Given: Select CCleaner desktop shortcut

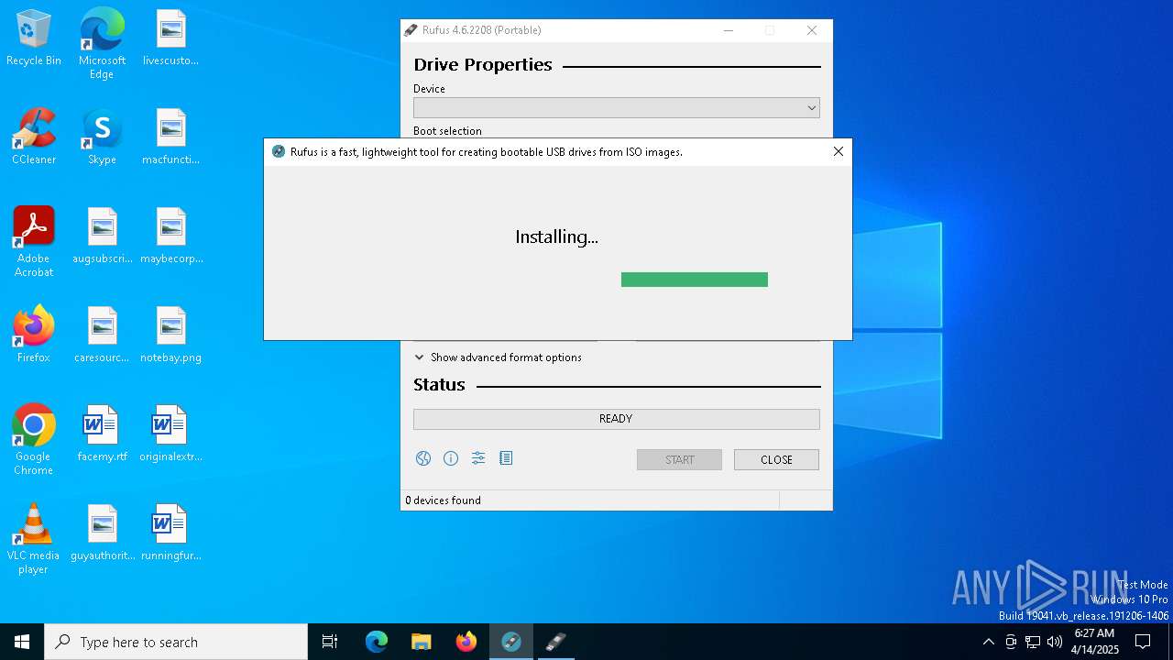Looking at the screenshot, I should [x=34, y=137].
